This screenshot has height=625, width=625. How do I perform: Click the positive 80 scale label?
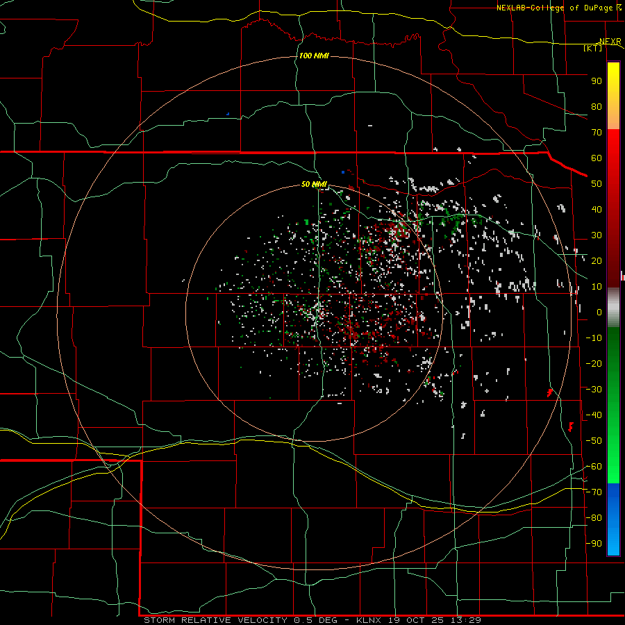tap(597, 106)
